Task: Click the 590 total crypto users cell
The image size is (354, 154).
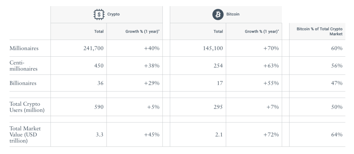Action: point(99,107)
